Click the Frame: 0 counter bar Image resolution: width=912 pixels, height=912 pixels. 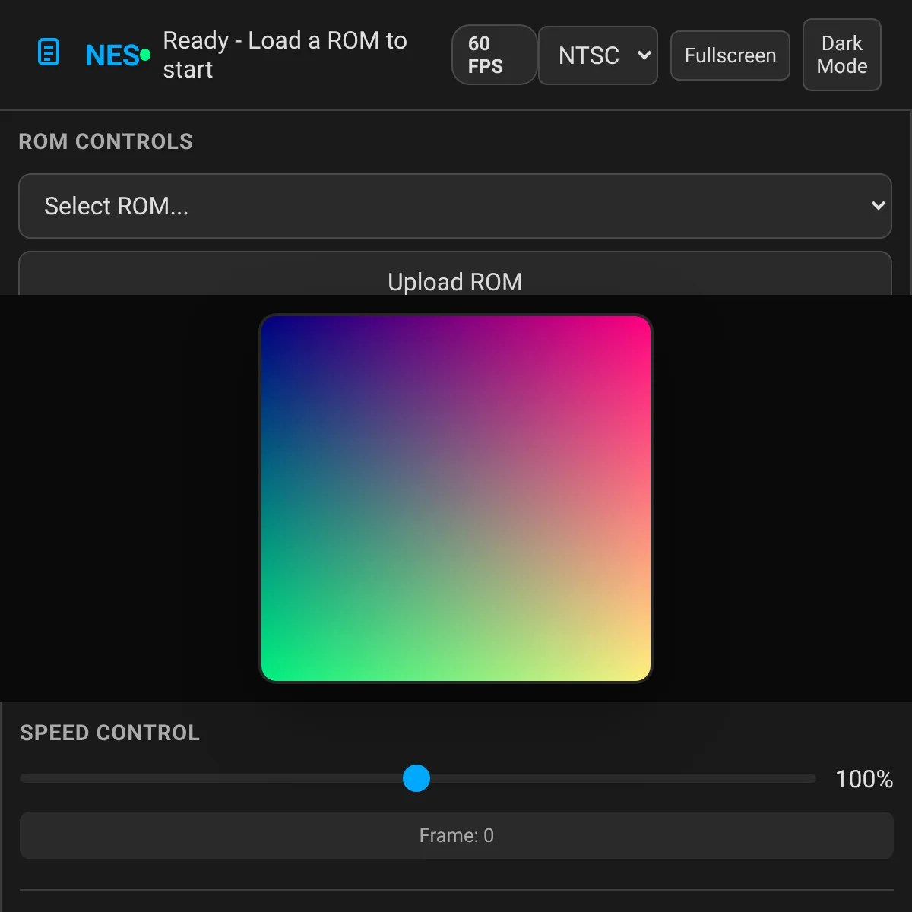point(456,835)
